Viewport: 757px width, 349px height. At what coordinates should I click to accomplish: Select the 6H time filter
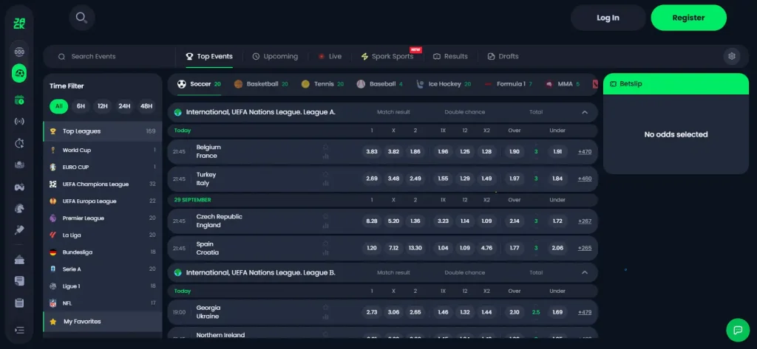pos(81,106)
